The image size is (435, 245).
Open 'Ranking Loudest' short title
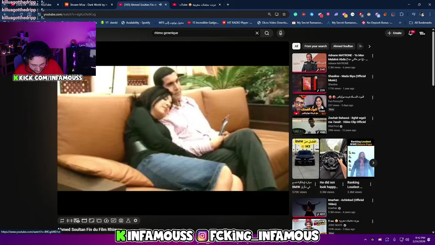pos(355,185)
